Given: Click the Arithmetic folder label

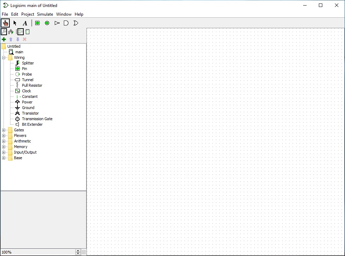Looking at the screenshot, I should tap(22, 141).
